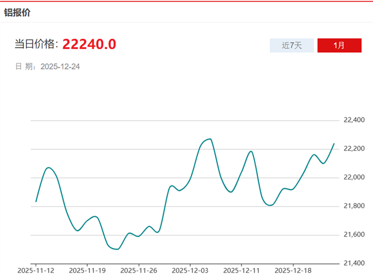Click the 2025-12-11 x-axis label
This screenshot has height=275, width=373.
pos(242,271)
